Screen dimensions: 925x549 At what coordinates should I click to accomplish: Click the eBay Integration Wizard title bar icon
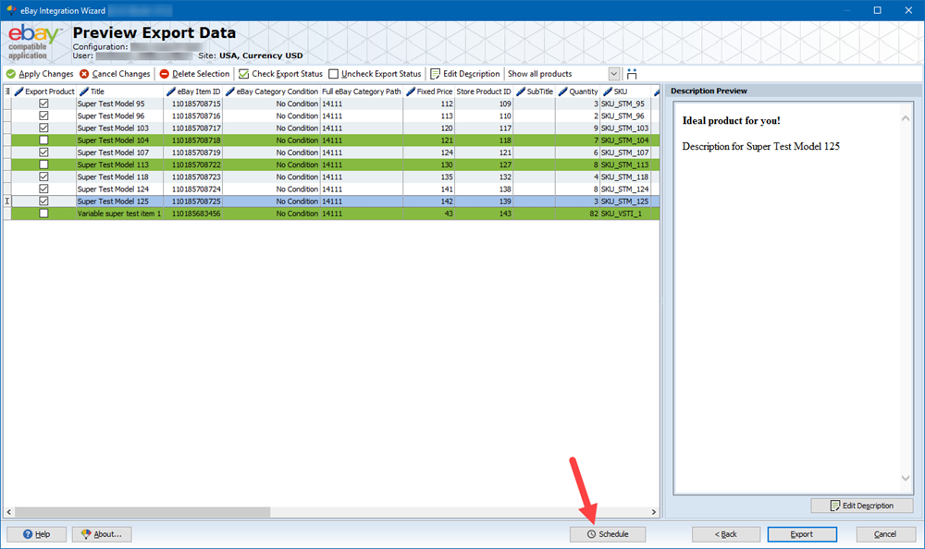[11, 10]
